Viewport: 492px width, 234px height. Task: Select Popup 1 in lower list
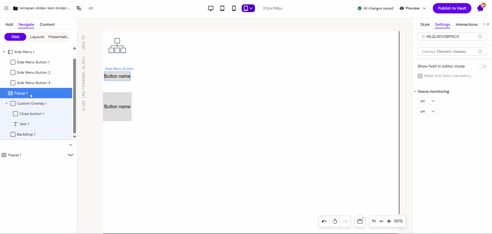(x=14, y=155)
